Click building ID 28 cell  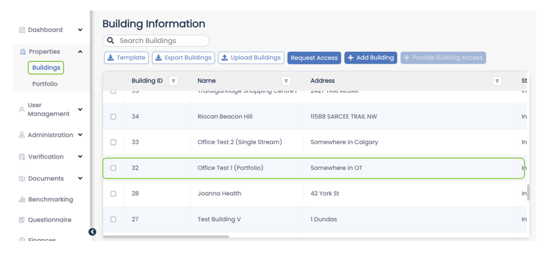click(135, 193)
